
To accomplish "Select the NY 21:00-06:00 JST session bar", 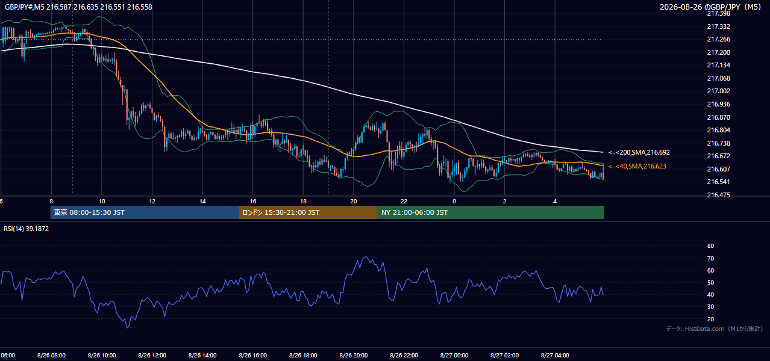I will (x=491, y=212).
